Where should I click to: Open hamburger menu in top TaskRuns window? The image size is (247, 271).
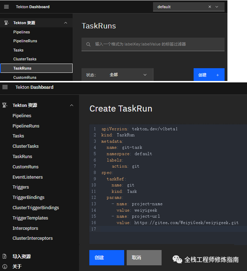[6, 7]
